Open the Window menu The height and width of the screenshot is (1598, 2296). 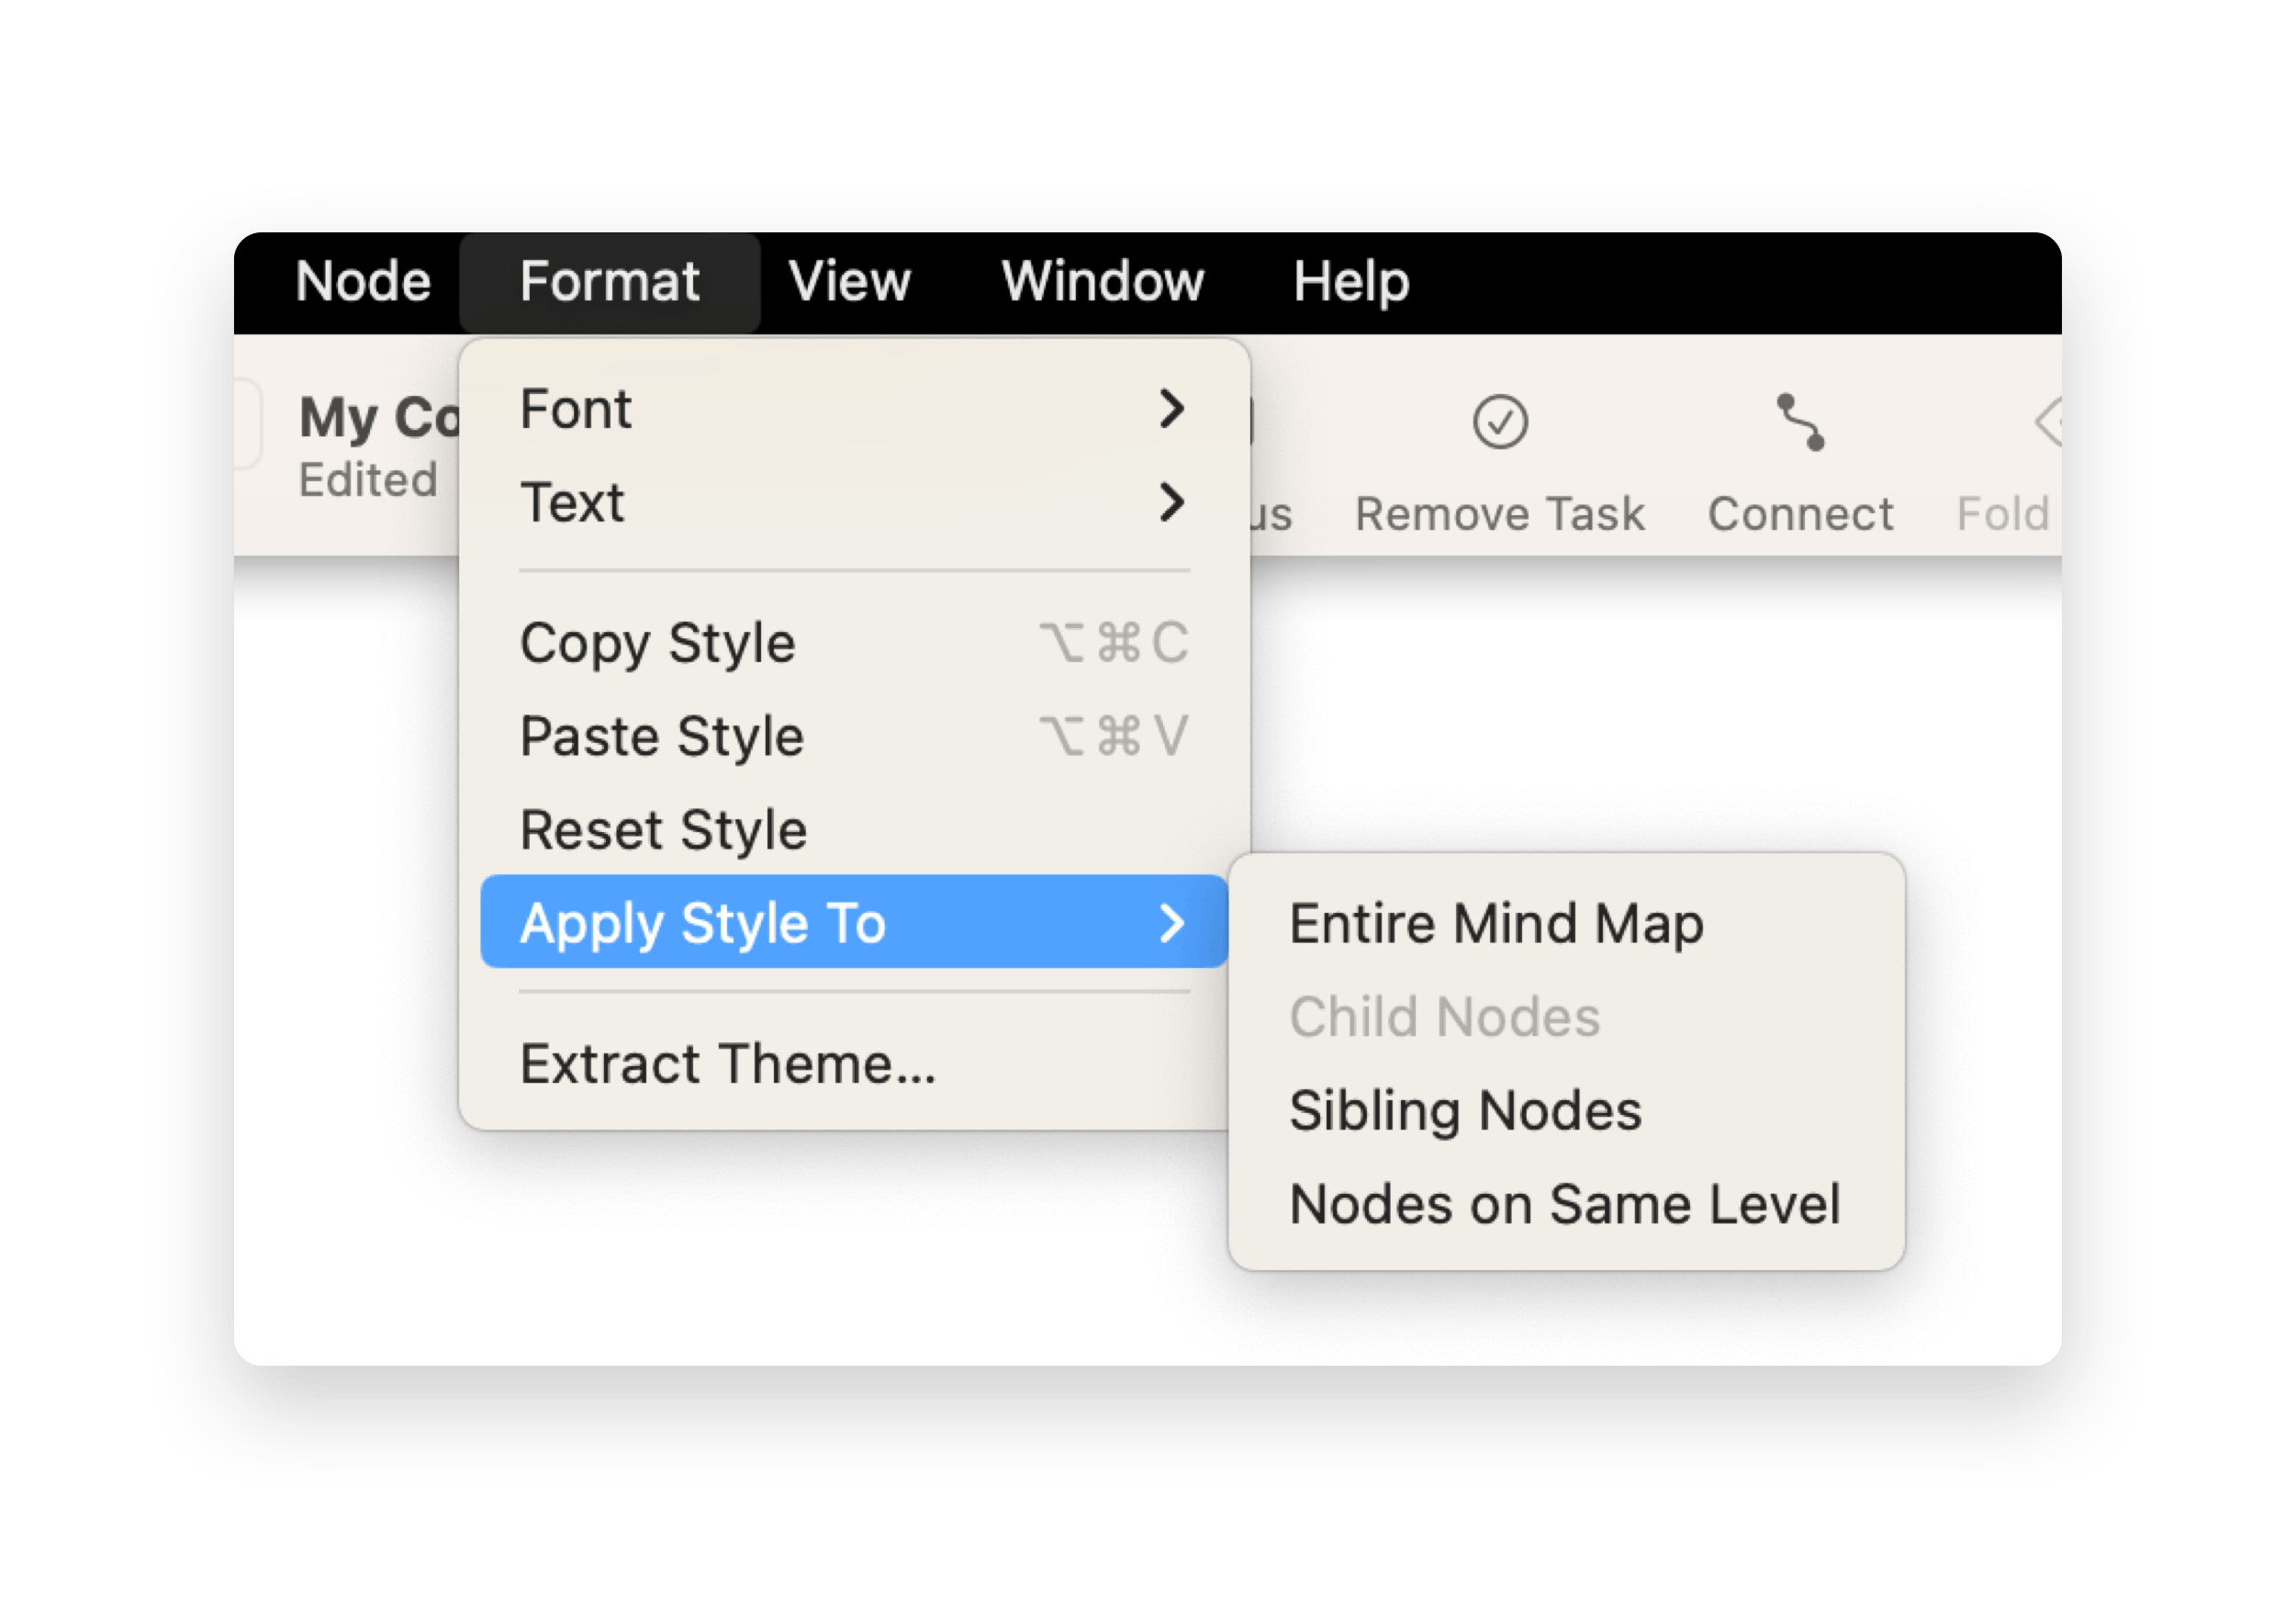(x=1102, y=281)
